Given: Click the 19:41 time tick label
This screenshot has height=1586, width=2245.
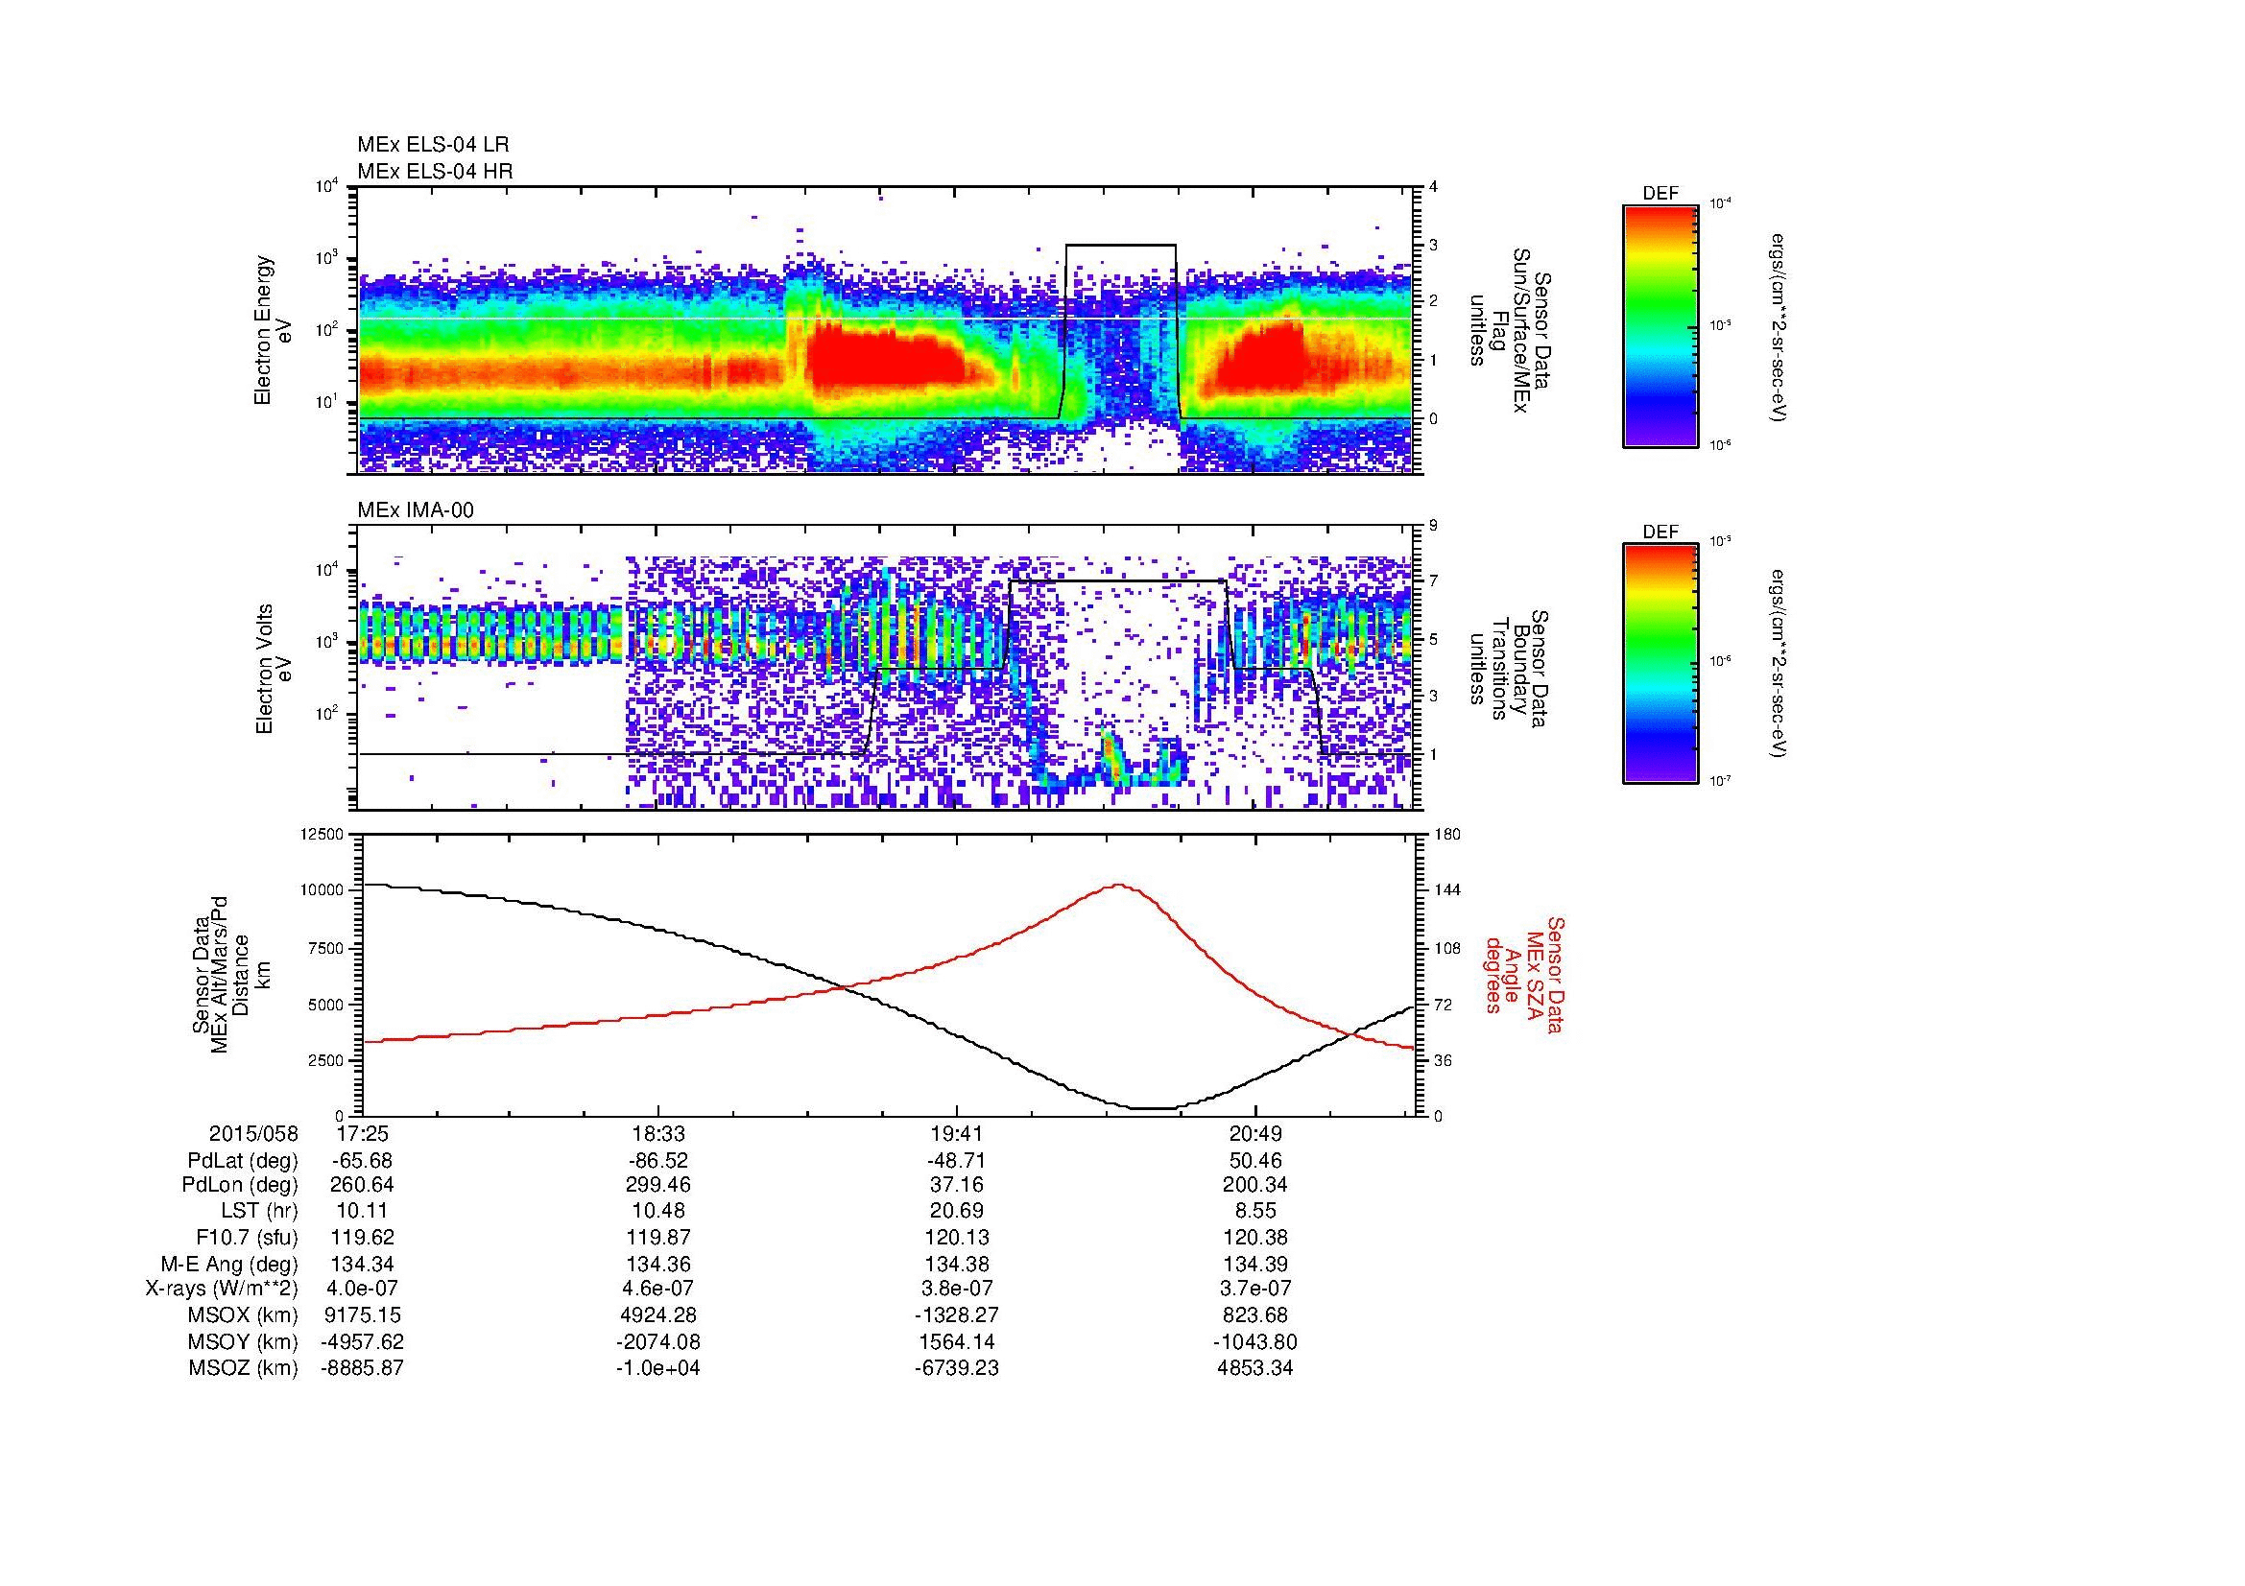Looking at the screenshot, I should pyautogui.click(x=958, y=1133).
